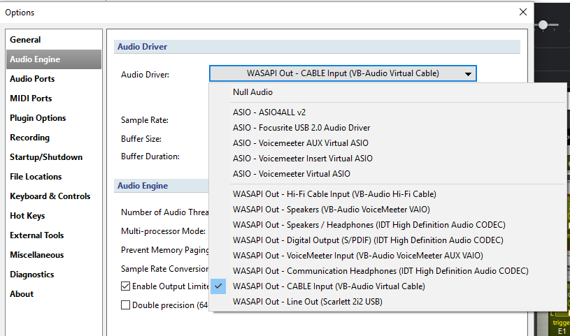Select ASIO - Focusrite USB 2.0 Audio Driver
This screenshot has width=570, height=336.
coord(388,128)
